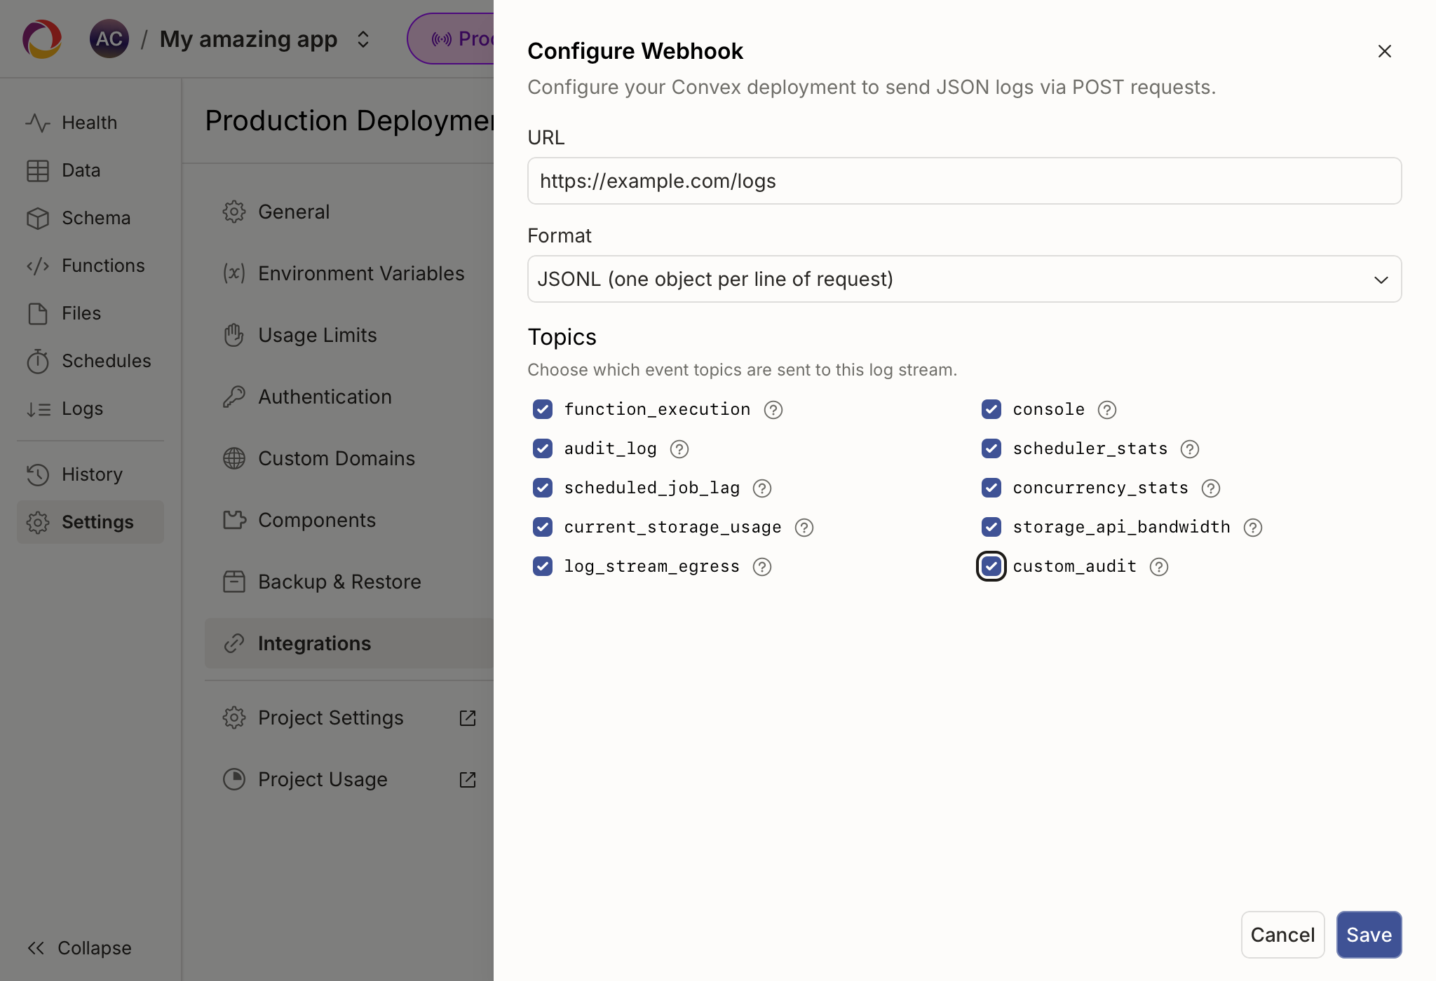Screen dimensions: 1436x981
Task: Click the Data table icon in sidebar
Action: tap(38, 170)
